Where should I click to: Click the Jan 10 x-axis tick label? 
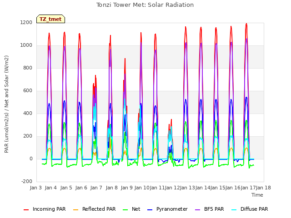tap(142, 188)
